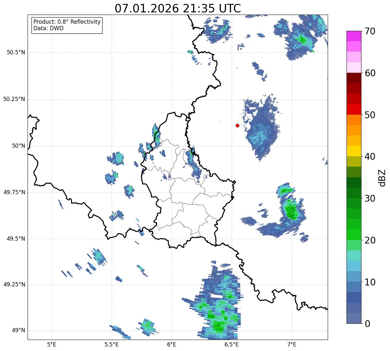Click the 5°E longitude tick label

pos(52,344)
